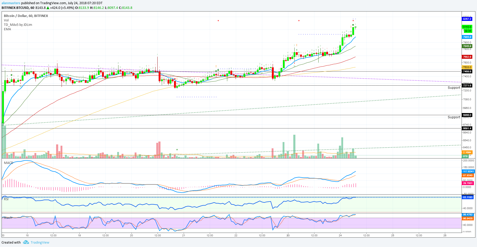The height and width of the screenshot is (247, 477).
Task: Click the Stoch pane label
Action: coord(8,217)
